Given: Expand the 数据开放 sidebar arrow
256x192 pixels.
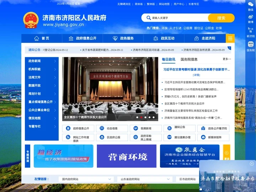Looking at the screenshot, I should click(x=55, y=86).
